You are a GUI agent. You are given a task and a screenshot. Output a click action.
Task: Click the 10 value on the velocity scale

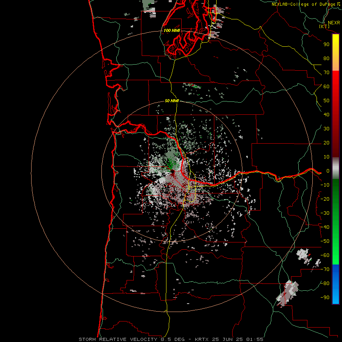326,157
